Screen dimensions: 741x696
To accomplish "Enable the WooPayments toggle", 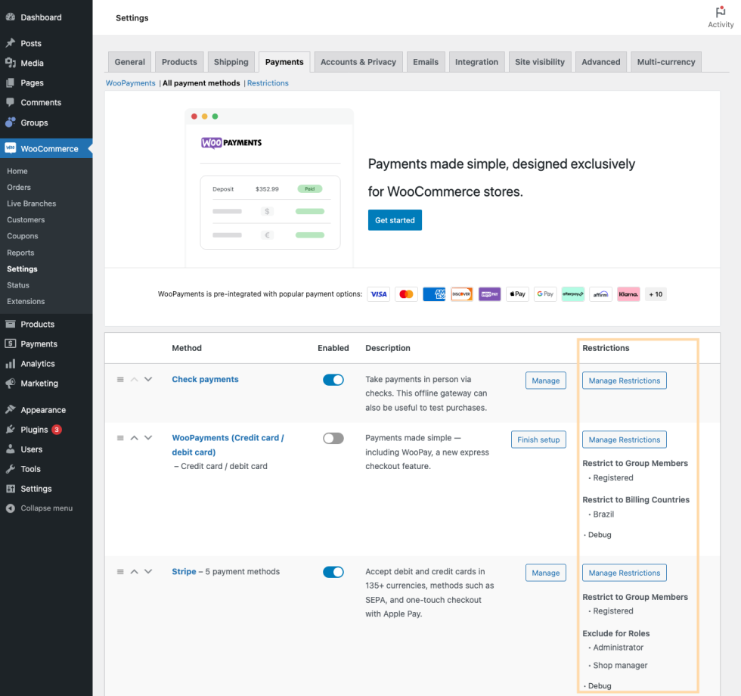I will (333, 438).
